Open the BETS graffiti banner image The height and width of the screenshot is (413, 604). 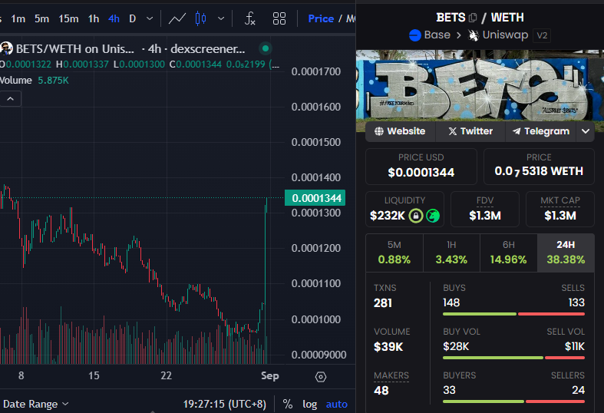480,85
